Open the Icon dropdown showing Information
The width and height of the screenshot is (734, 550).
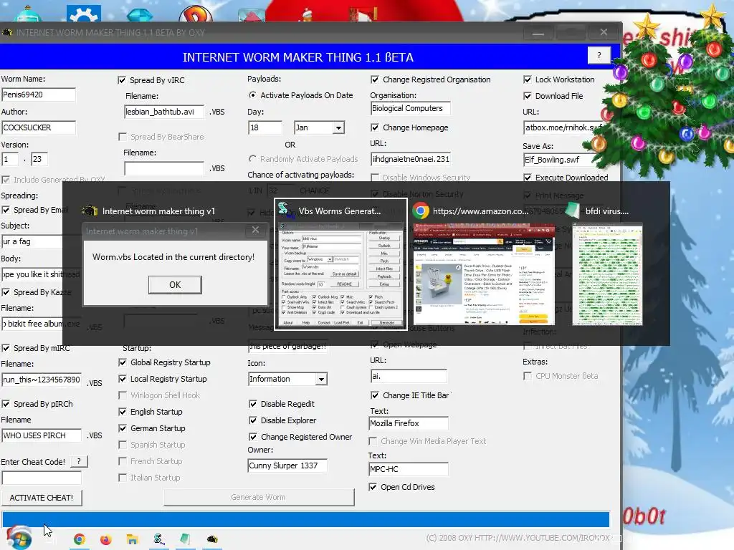(321, 380)
